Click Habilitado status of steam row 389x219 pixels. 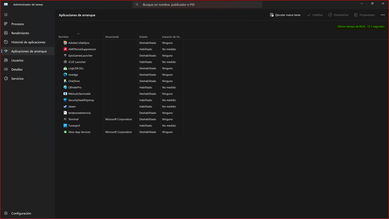[x=146, y=107]
